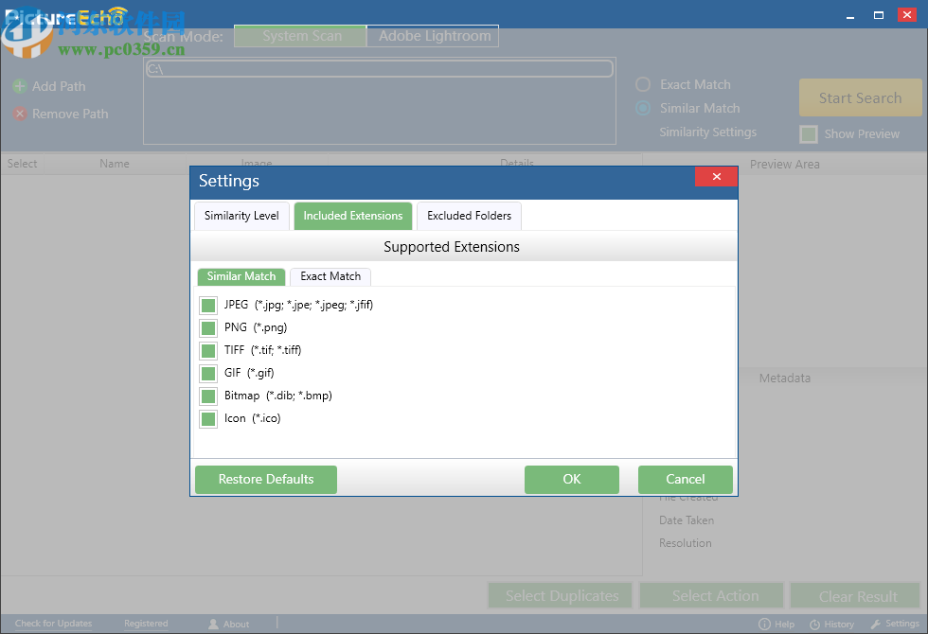
Task: Enable the Show Preview checkbox
Action: (x=809, y=134)
